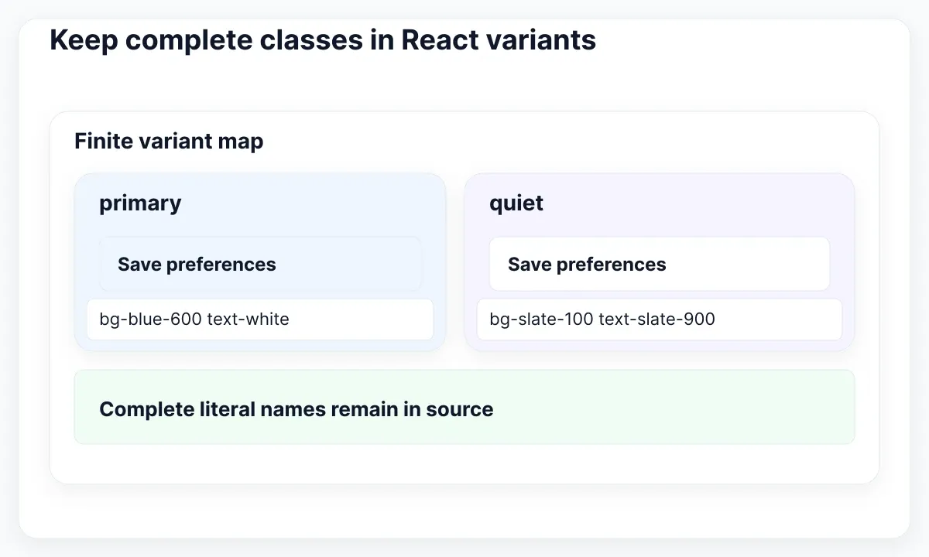The width and height of the screenshot is (929, 557).
Task: Click the 'Finite variant map' heading
Action: [x=169, y=142]
